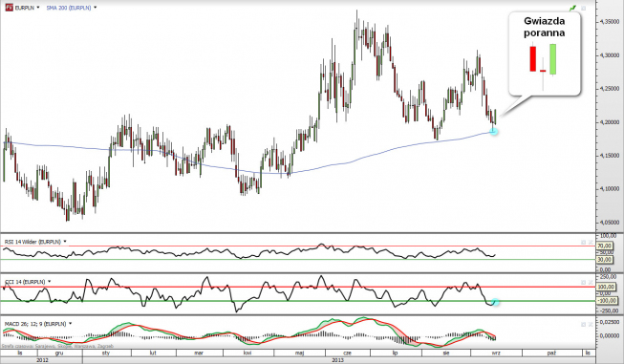Click the cyan marker on the CCI line
This screenshot has width=624, height=364.
[x=495, y=302]
